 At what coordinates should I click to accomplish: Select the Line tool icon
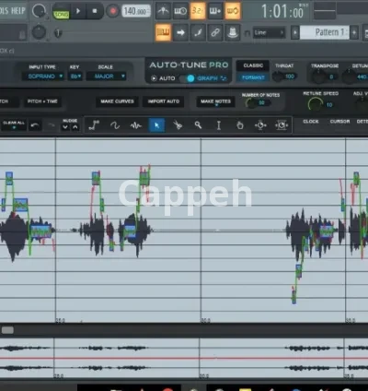94,125
